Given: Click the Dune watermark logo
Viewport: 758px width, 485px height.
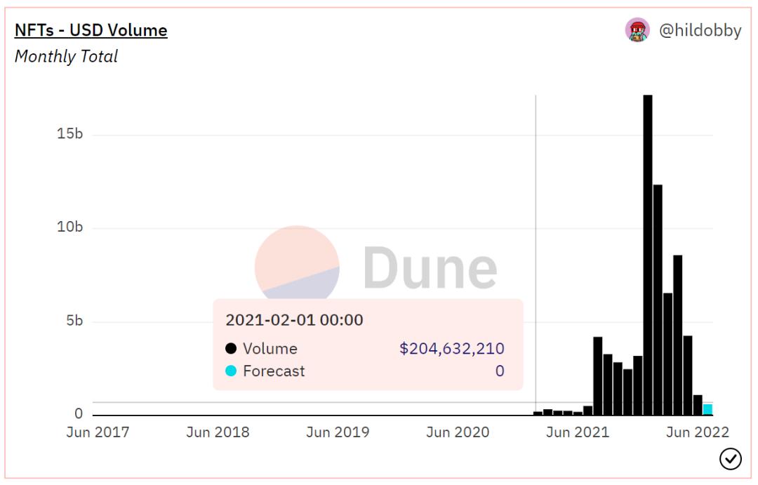Looking at the screenshot, I should click(x=376, y=268).
